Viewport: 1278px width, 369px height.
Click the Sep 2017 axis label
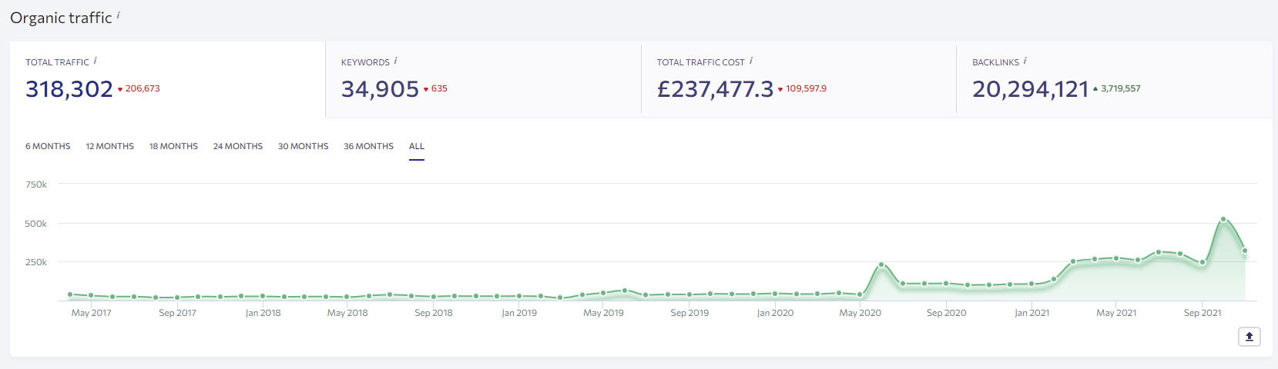click(x=177, y=313)
